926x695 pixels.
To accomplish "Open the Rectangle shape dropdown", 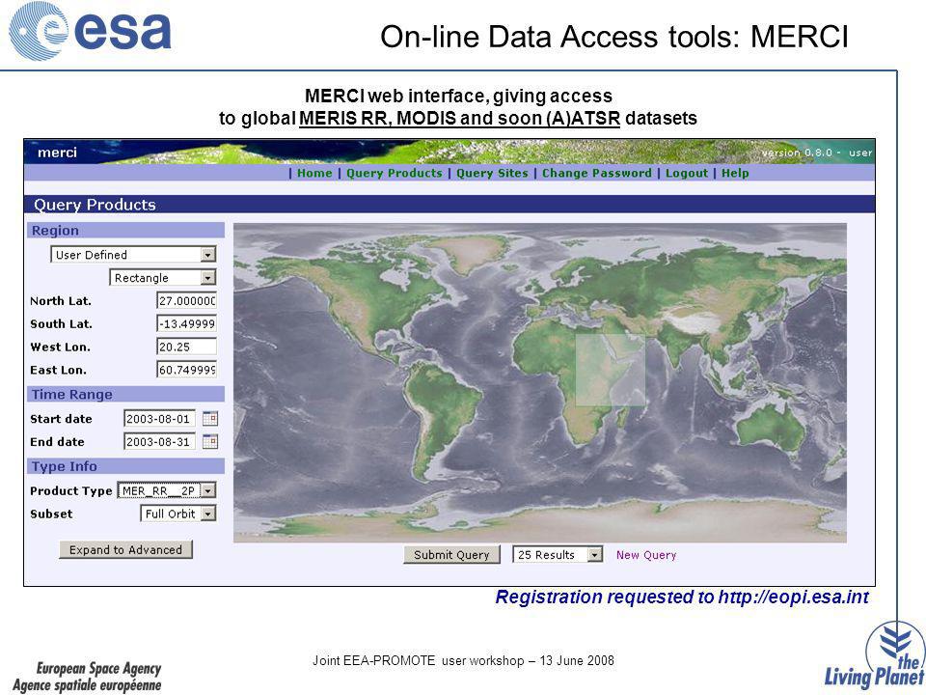I will click(163, 278).
